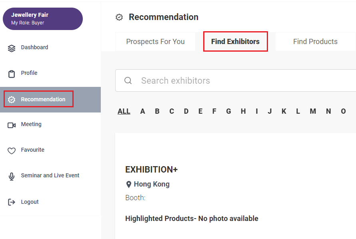Viewport: 356px width, 239px height.
Task: Click the Hong Kong location pin icon
Action: point(129,185)
